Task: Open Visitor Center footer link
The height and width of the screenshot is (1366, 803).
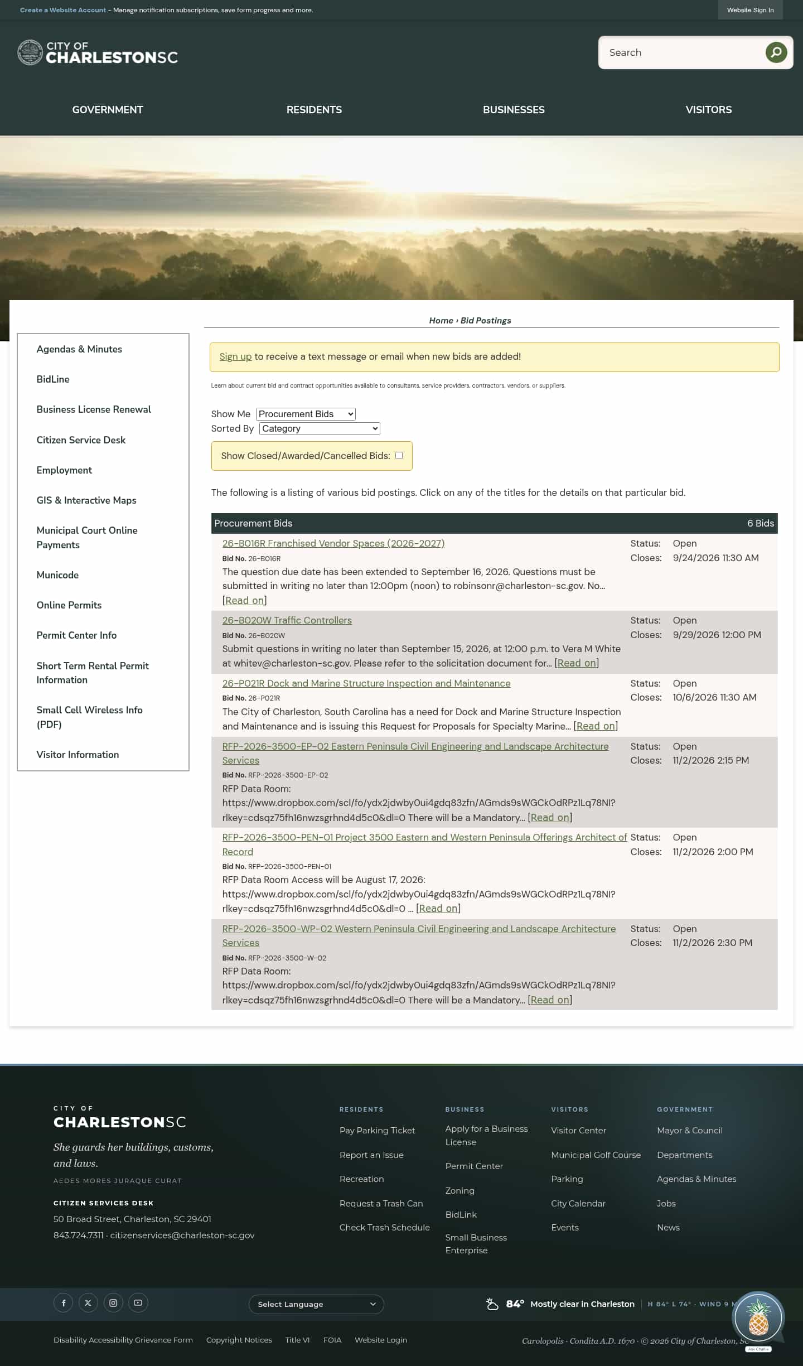Action: (578, 1131)
